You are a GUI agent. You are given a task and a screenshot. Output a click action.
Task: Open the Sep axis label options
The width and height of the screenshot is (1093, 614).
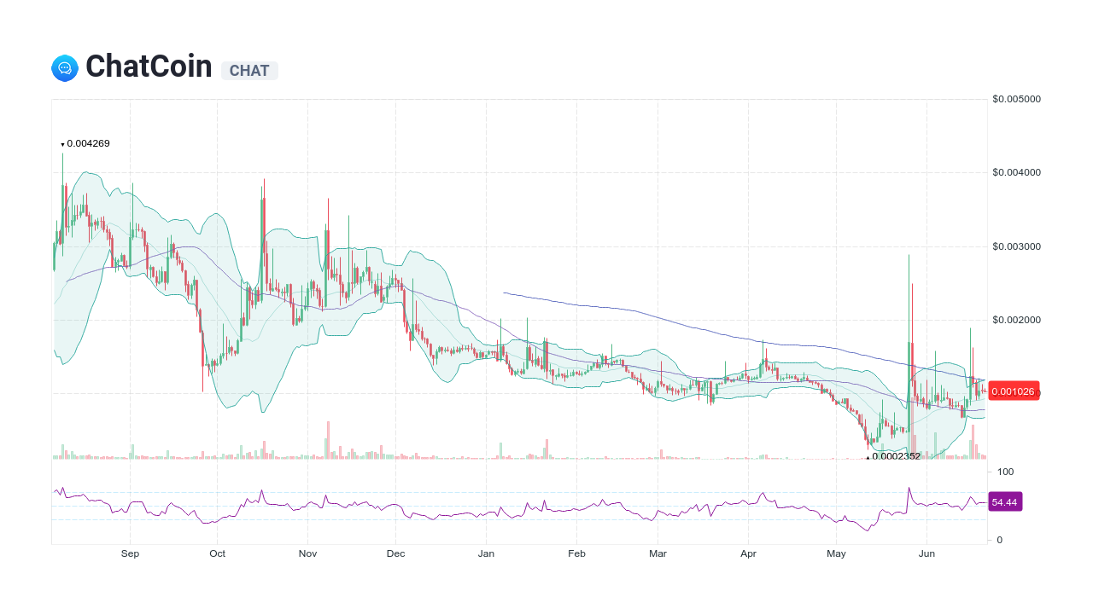[130, 553]
